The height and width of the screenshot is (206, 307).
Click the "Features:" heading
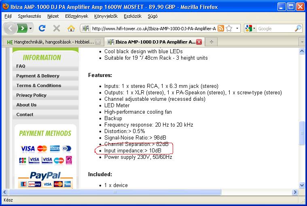pyautogui.click(x=100, y=75)
